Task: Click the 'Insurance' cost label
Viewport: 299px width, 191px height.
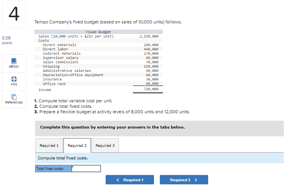Action: tap(52, 79)
